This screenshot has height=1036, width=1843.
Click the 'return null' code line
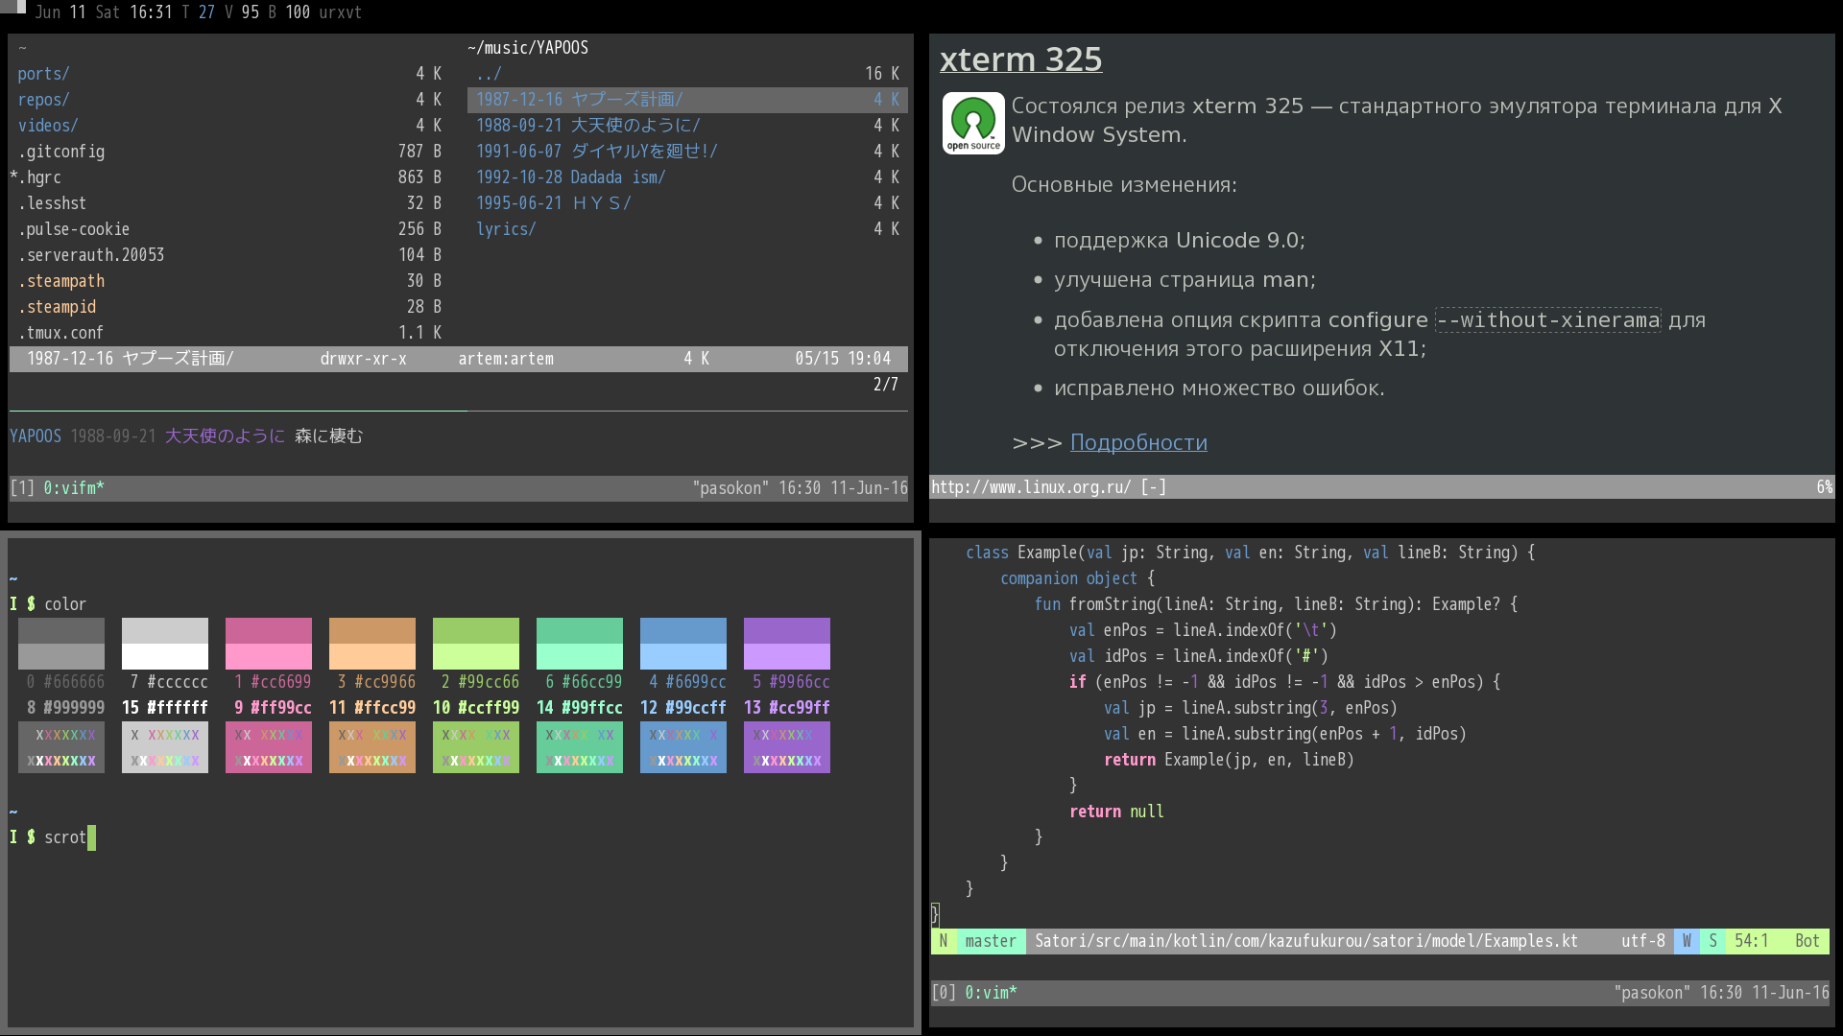coord(1116,812)
